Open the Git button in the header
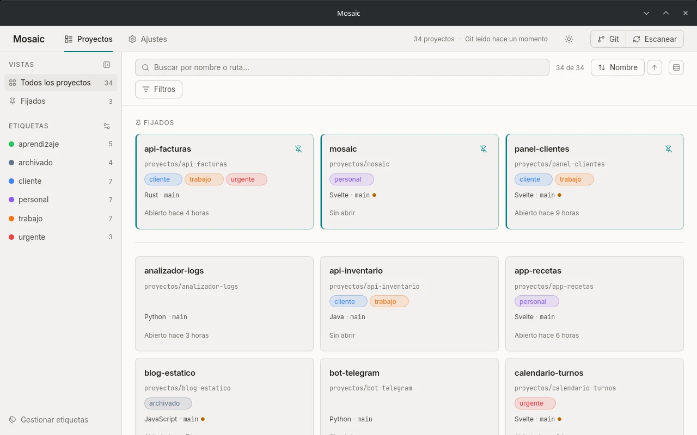This screenshot has height=435, width=697. click(608, 39)
